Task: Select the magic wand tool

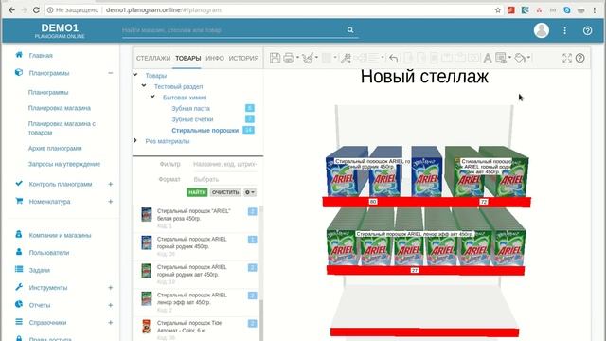Action: tap(346, 58)
